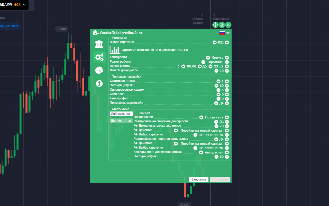Expand the language chevron dropdown
The width and height of the screenshot is (329, 206).
[228, 33]
